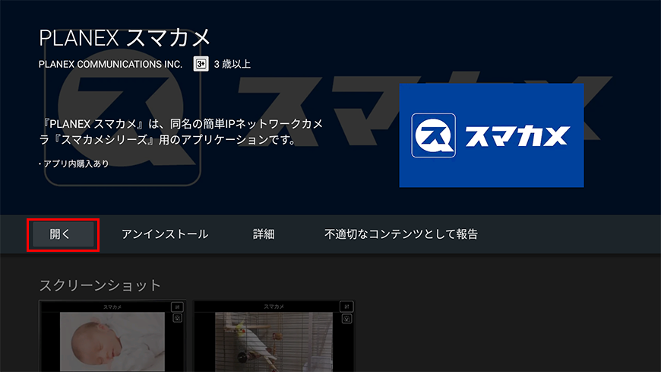Click the 3 歳以上 age label

[x=232, y=64]
